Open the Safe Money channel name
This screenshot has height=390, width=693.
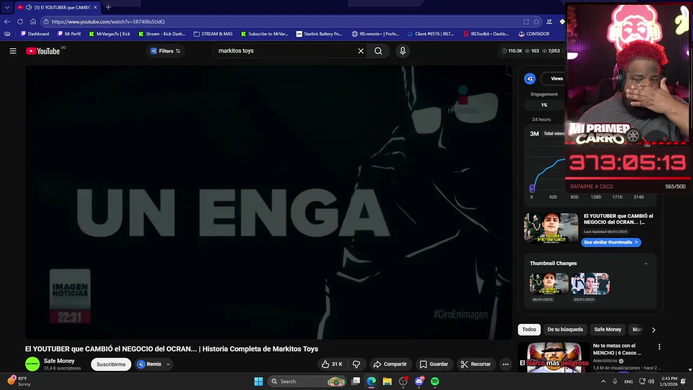pyautogui.click(x=59, y=361)
